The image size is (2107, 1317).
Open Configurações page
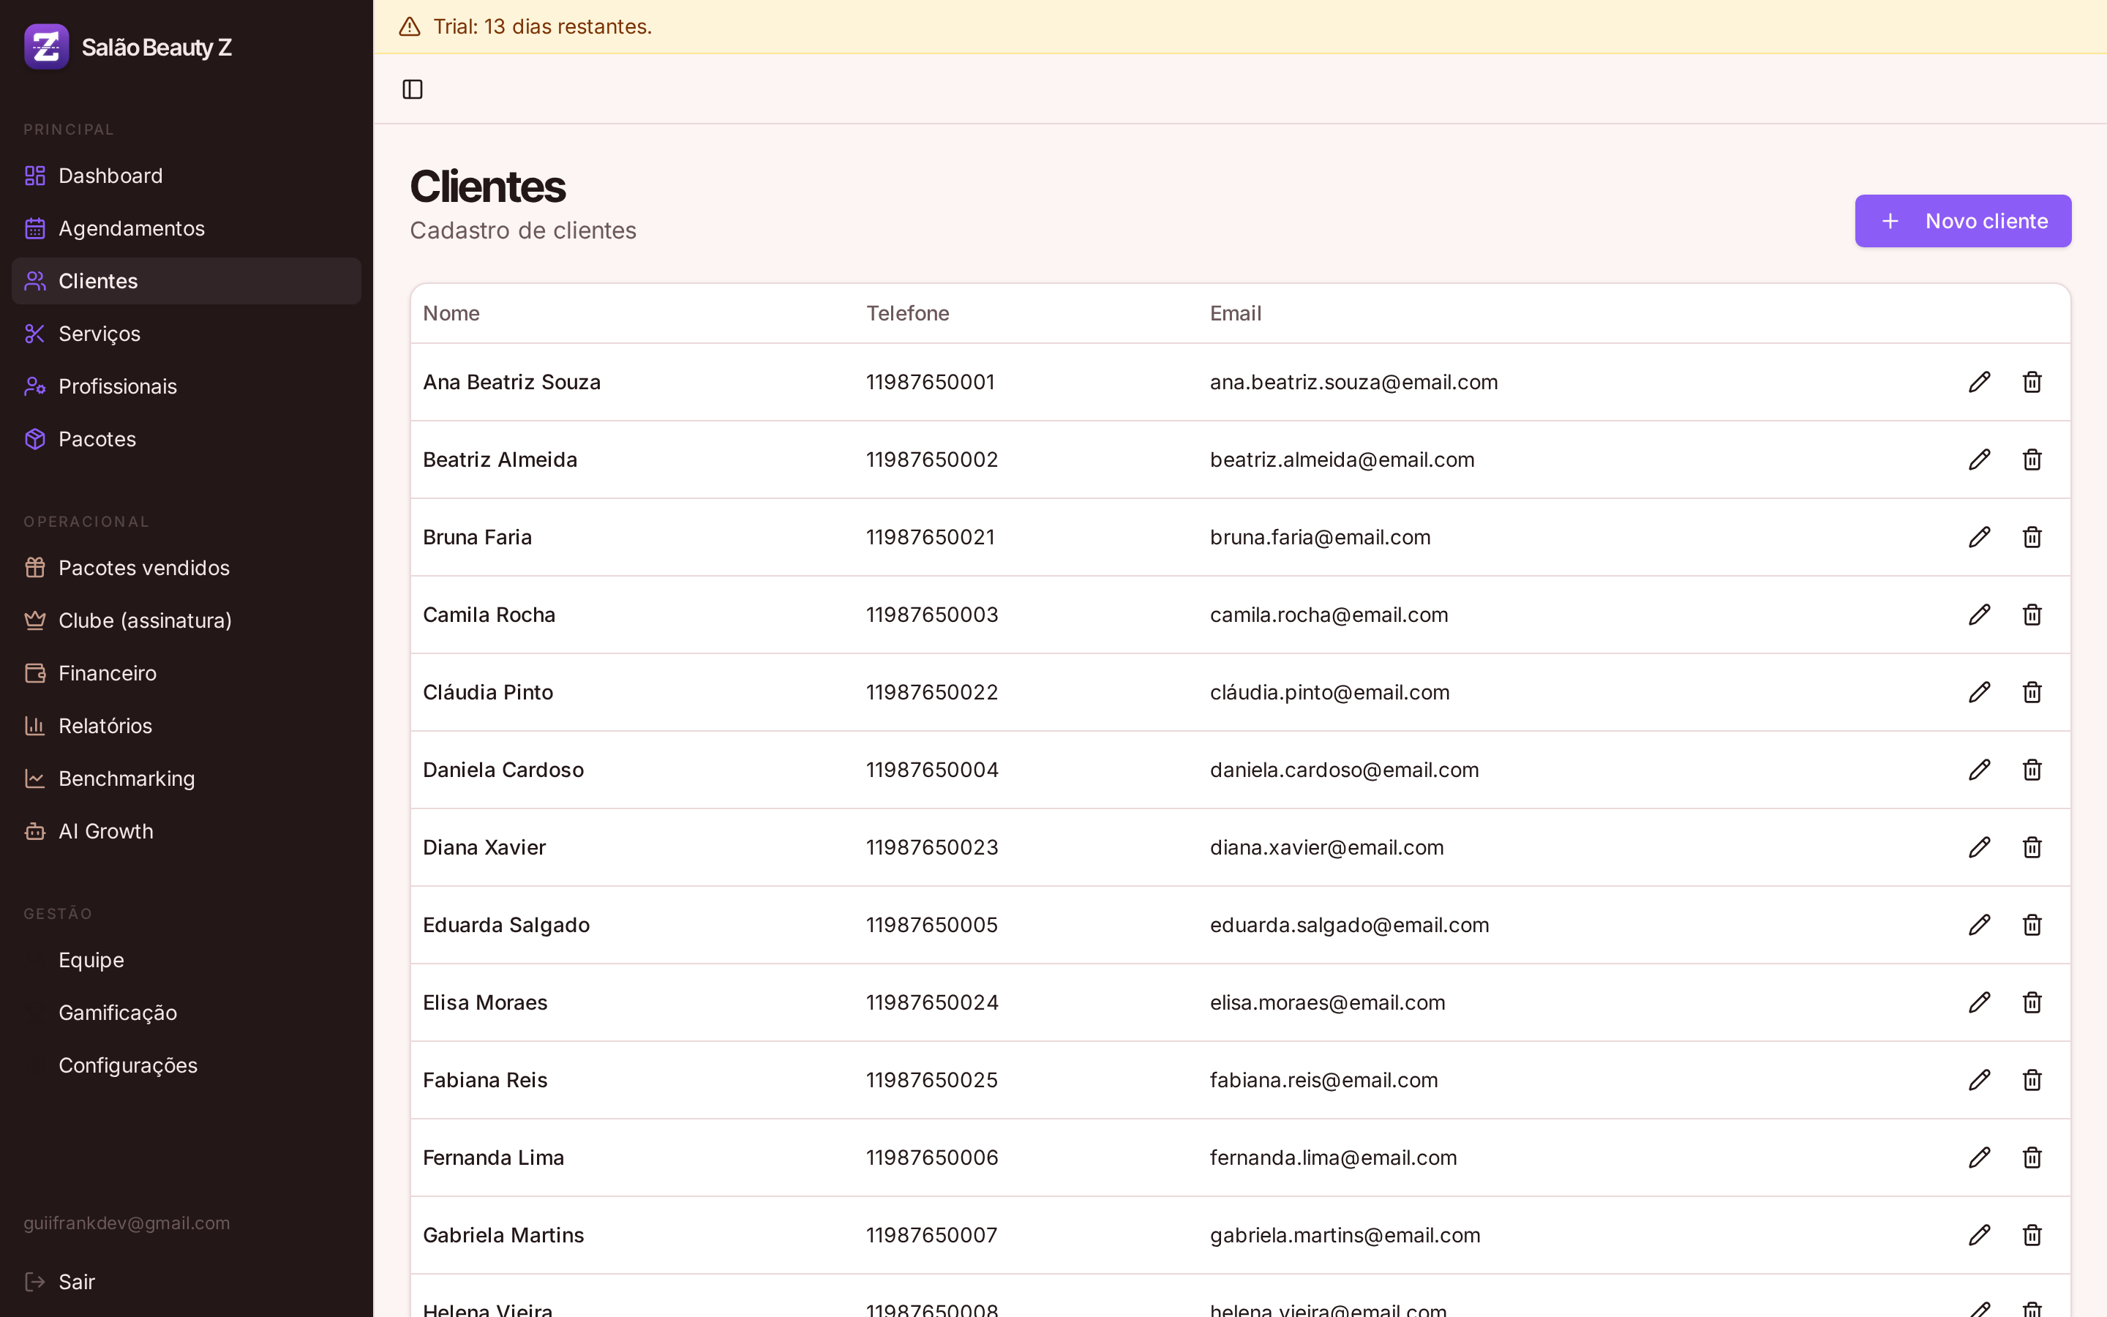tap(187, 1065)
